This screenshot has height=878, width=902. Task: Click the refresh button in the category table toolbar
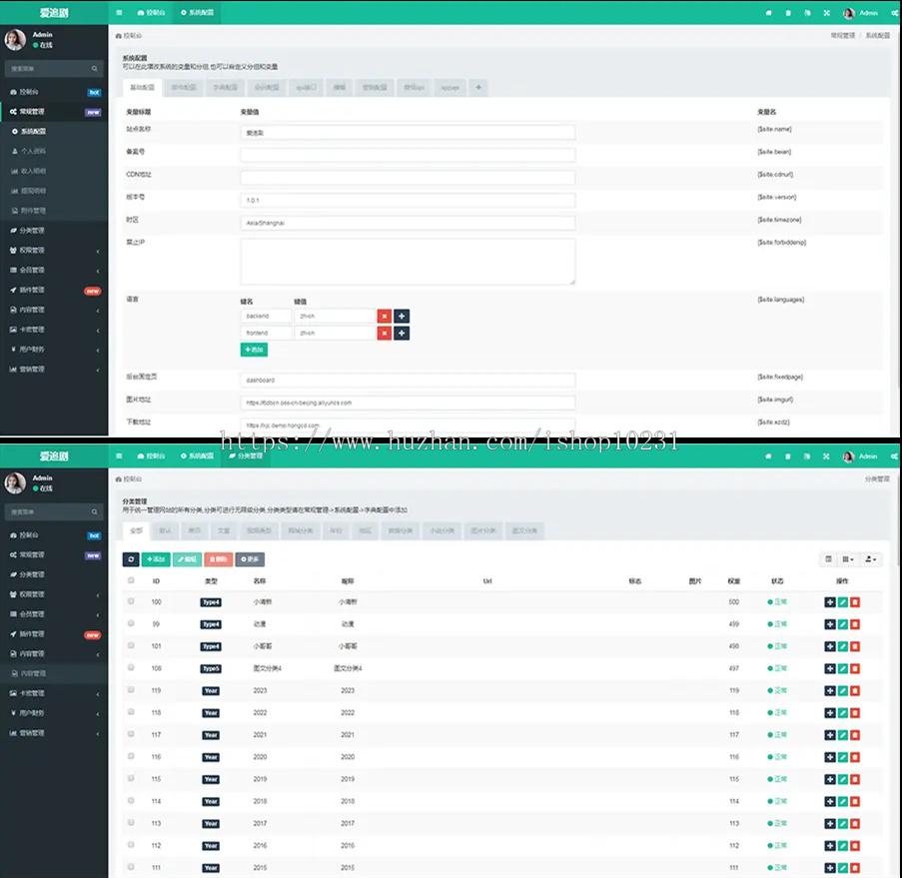coord(131,559)
